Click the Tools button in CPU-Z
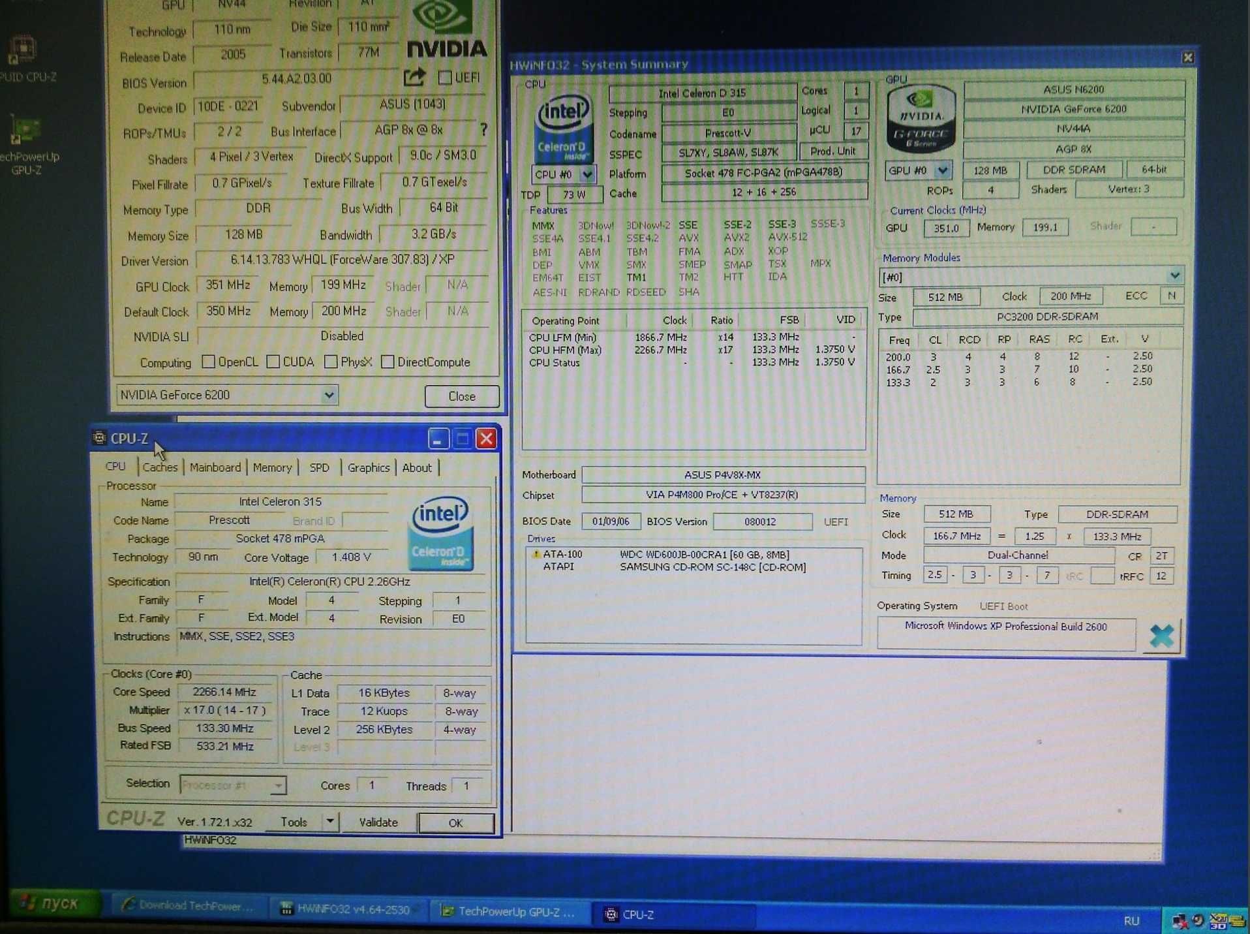 [x=294, y=822]
